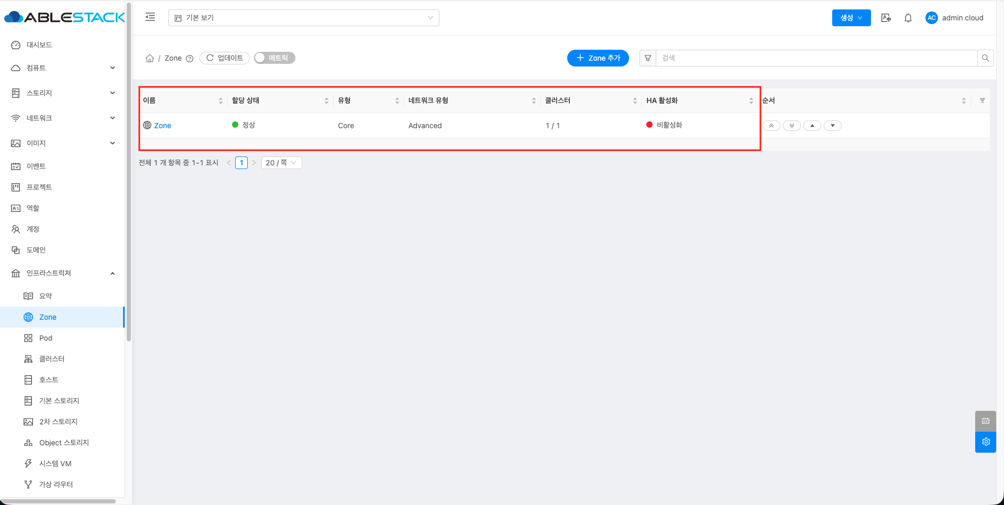Move Zone to top with double-up arrow

[771, 126]
